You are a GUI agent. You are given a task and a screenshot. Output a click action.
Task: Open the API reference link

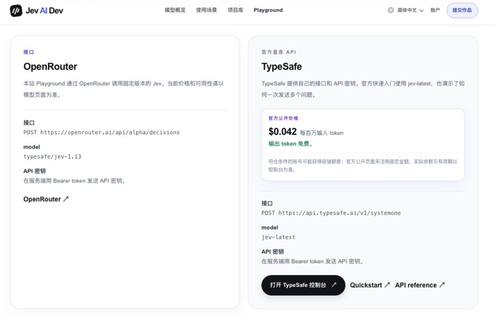420,285
